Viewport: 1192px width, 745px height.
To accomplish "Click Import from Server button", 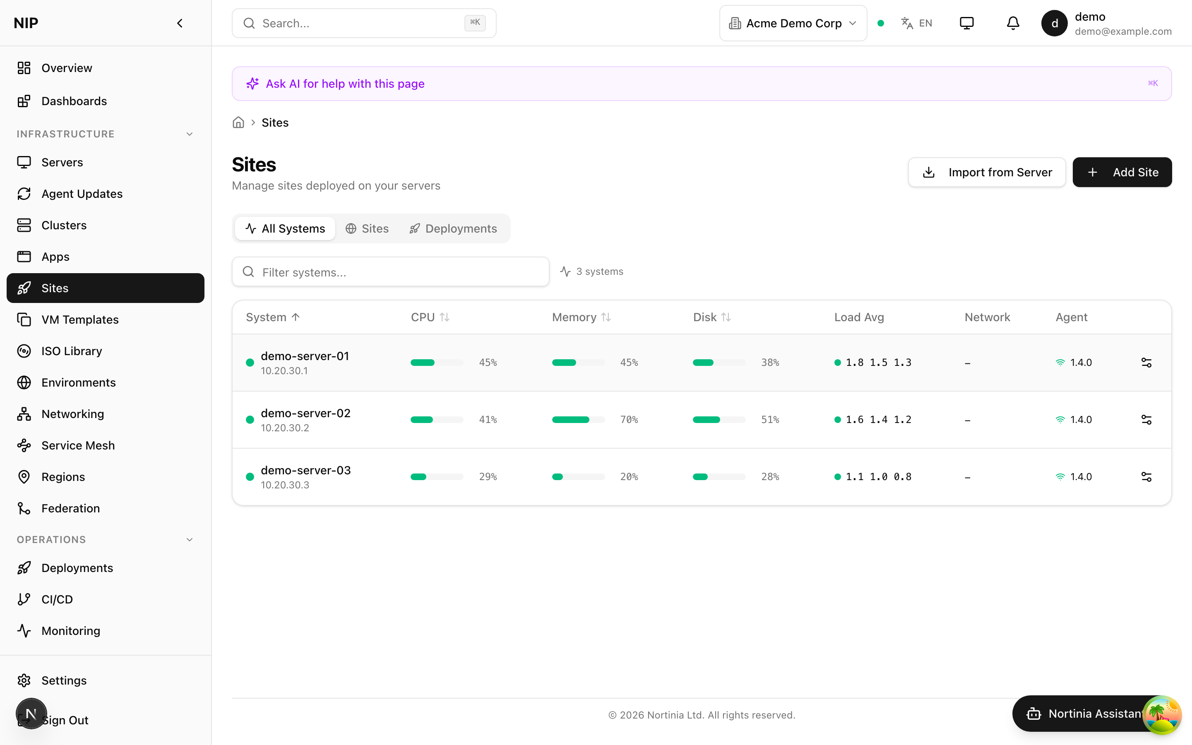I will pyautogui.click(x=987, y=172).
